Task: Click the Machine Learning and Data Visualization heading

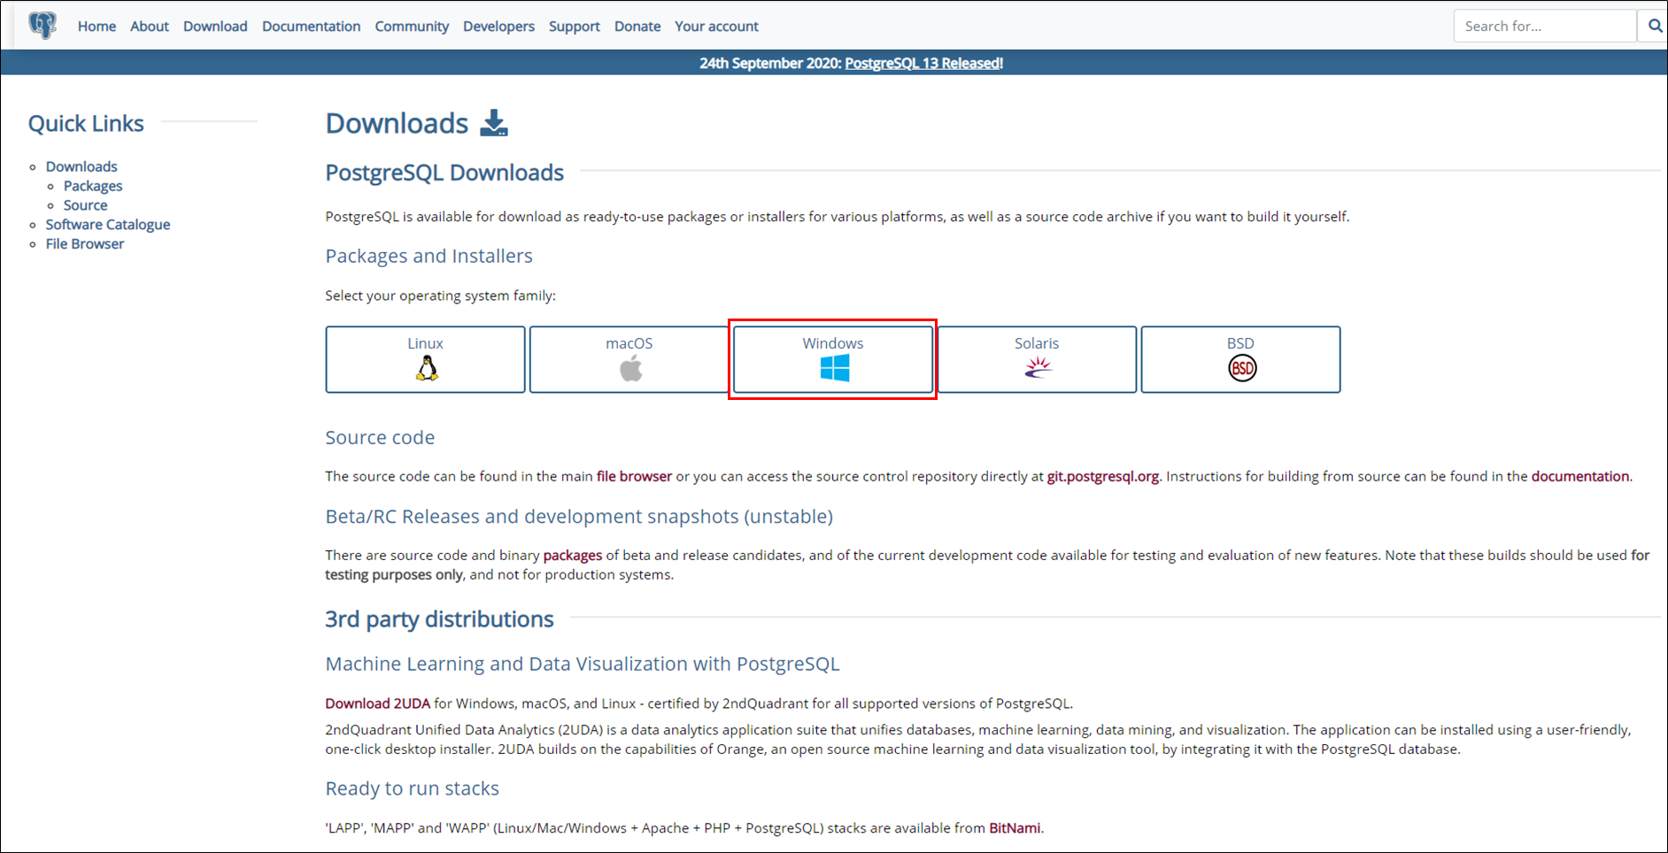Action: click(583, 664)
